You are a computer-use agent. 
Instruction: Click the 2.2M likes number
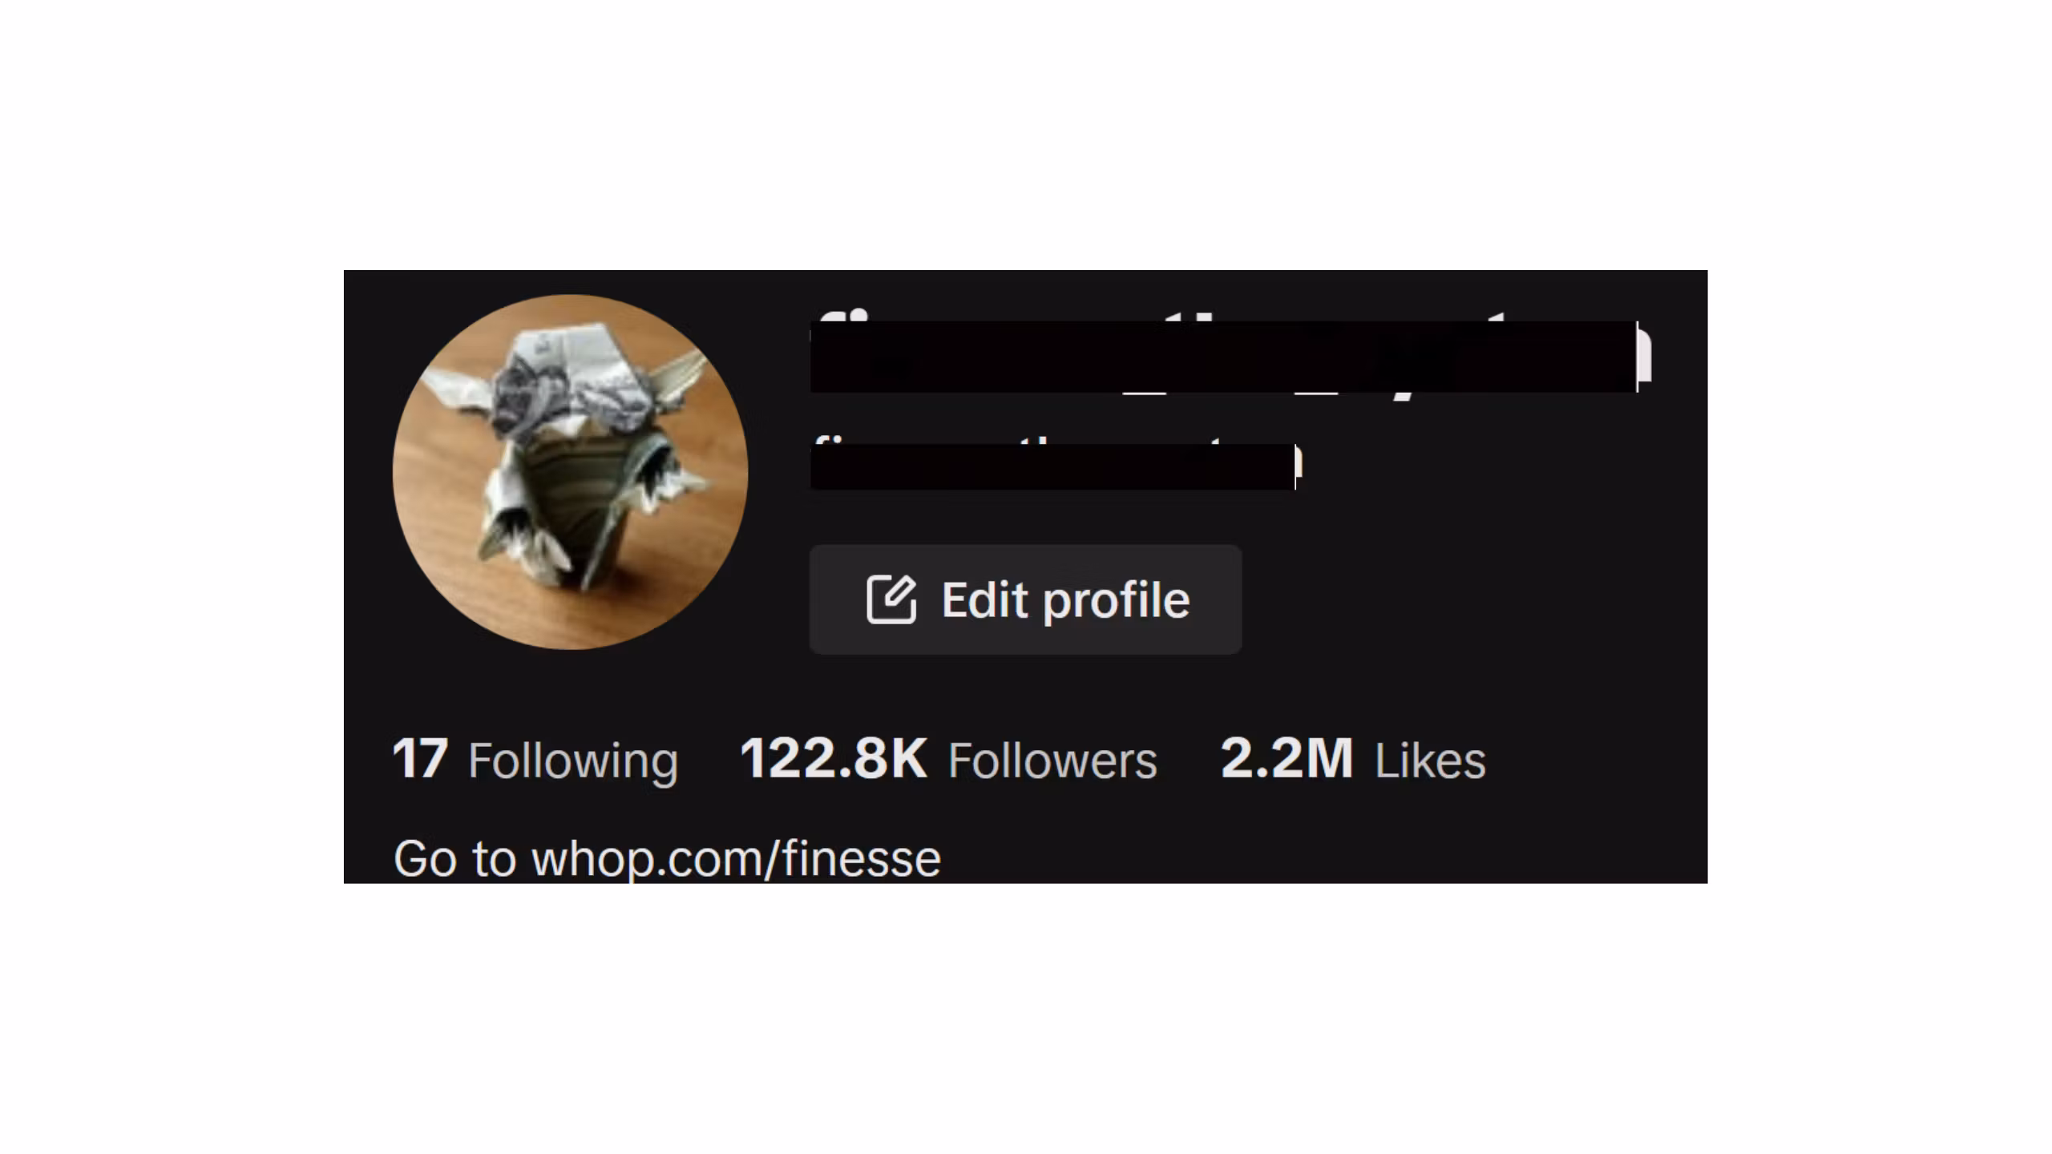pyautogui.click(x=1287, y=759)
